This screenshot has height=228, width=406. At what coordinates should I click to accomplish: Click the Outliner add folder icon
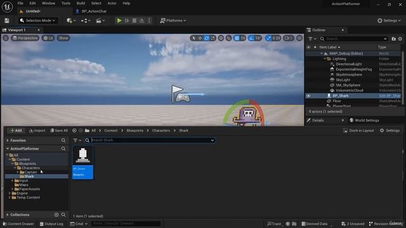[393, 39]
